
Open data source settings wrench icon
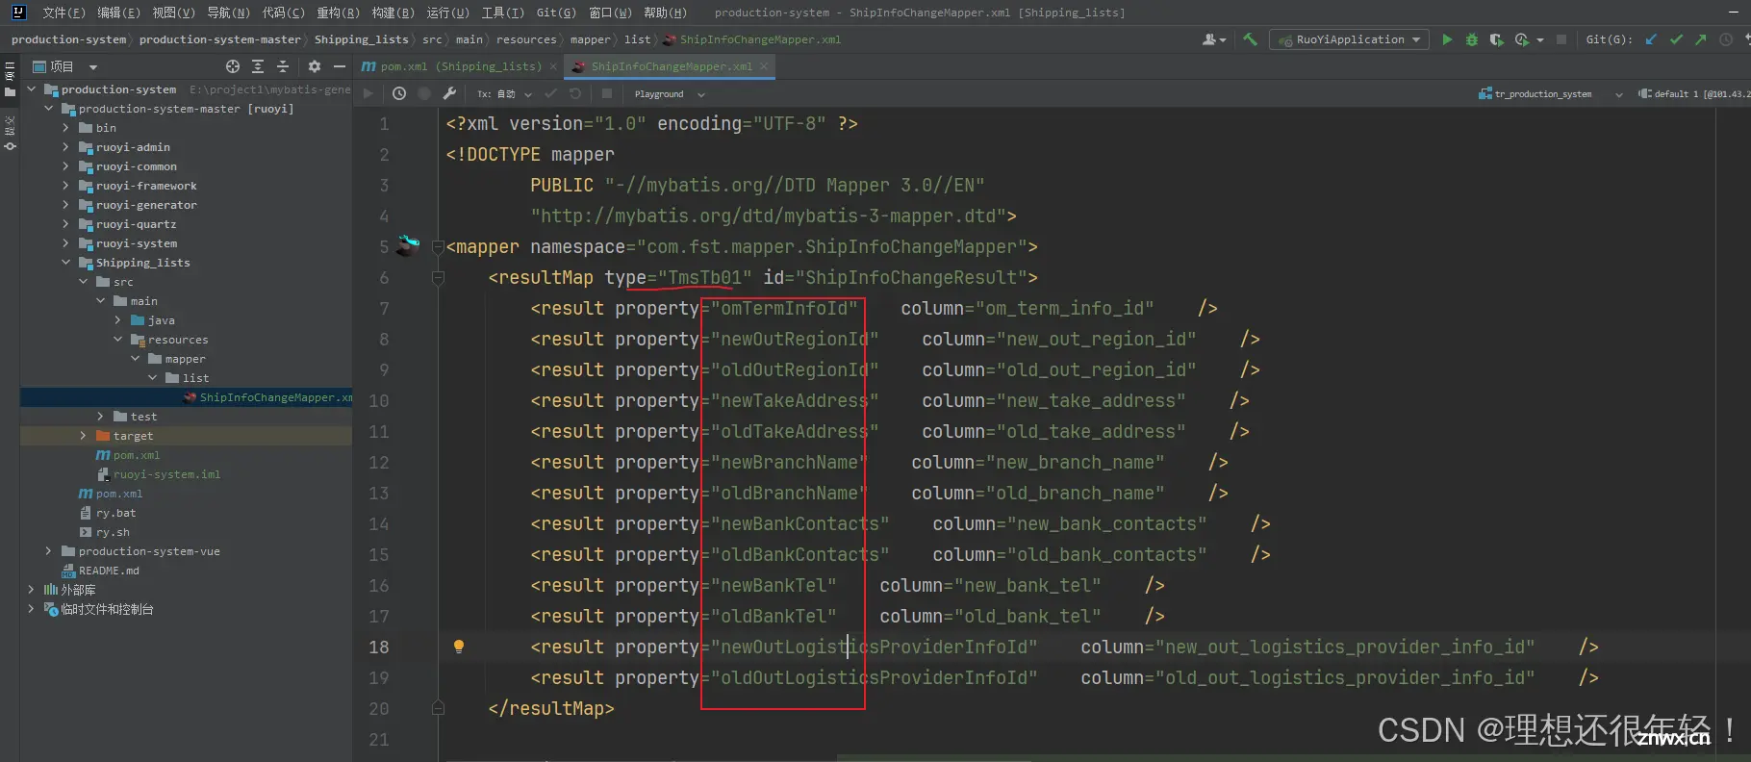(449, 93)
